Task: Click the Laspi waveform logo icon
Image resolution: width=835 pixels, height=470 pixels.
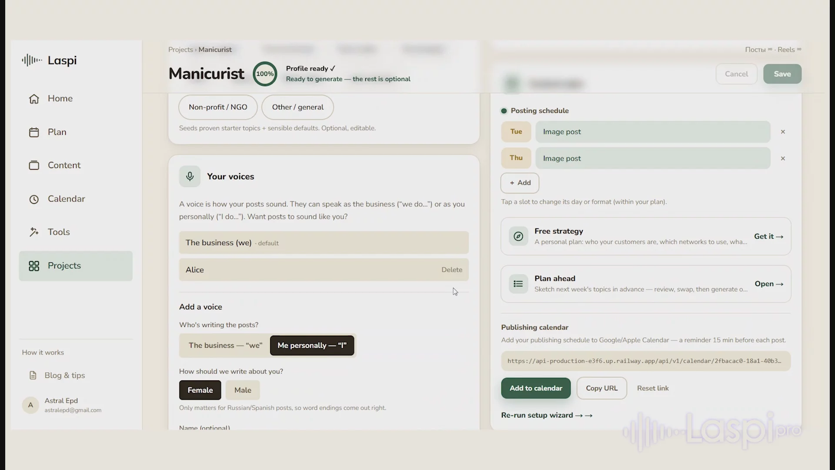Action: (32, 60)
